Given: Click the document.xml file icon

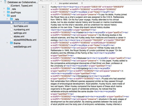Looking at the screenshot, I should 12,22.
